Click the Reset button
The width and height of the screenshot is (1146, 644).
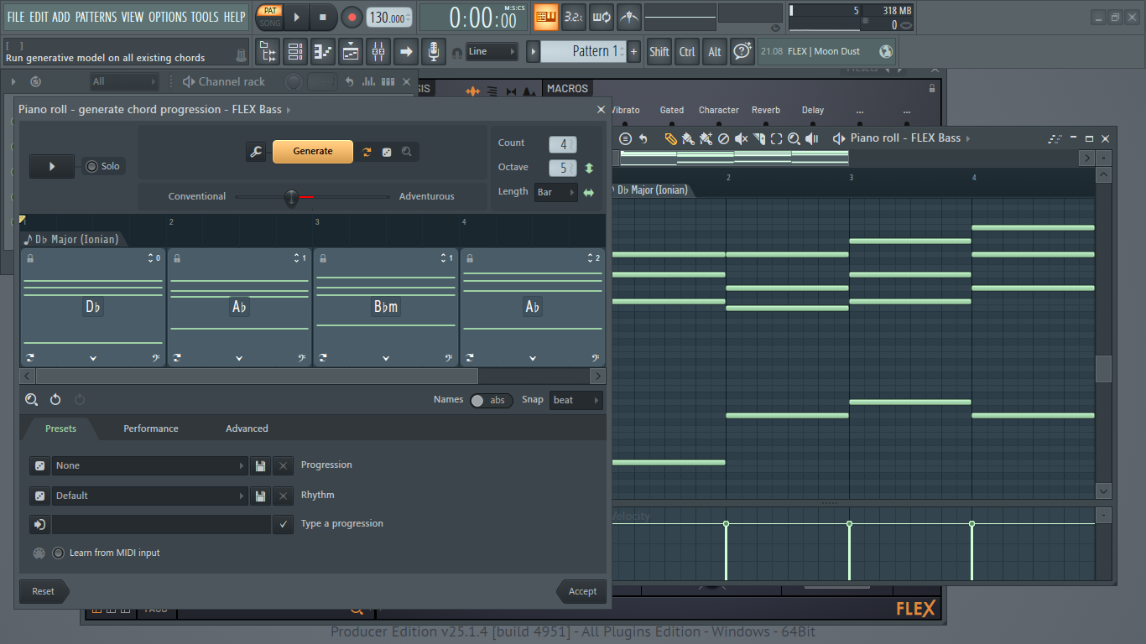pos(44,591)
